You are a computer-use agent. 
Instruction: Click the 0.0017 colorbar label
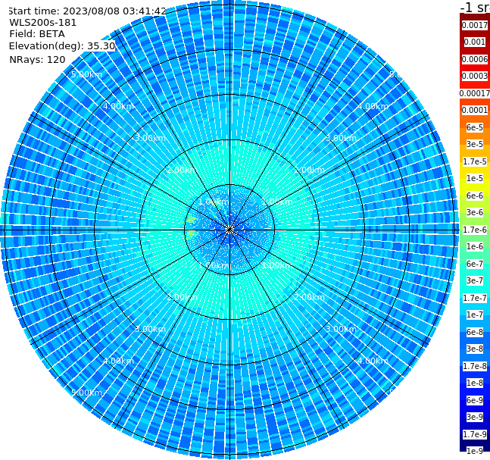tap(475, 25)
